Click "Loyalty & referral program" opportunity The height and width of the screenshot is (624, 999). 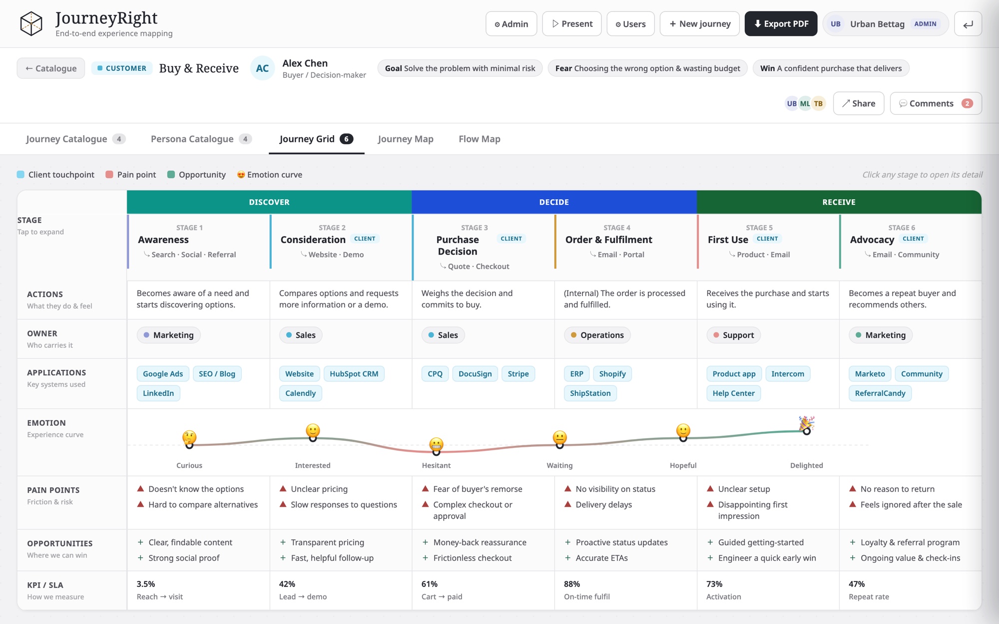(910, 543)
